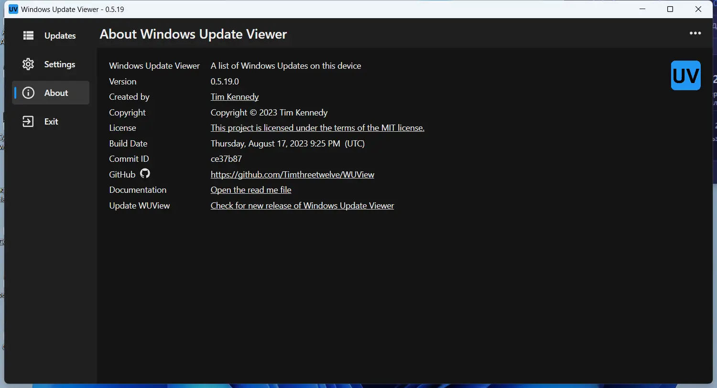Click the 'Commit ID' label
The height and width of the screenshot is (388, 717).
point(129,159)
